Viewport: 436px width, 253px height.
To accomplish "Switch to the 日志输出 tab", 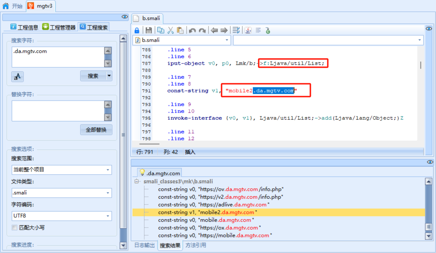I will tap(144, 245).
